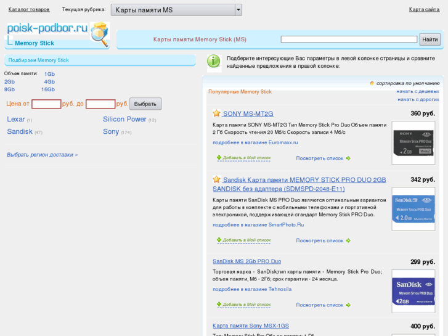The width and height of the screenshot is (448, 336).
Task: Click the search text field
Action: coord(349,39)
